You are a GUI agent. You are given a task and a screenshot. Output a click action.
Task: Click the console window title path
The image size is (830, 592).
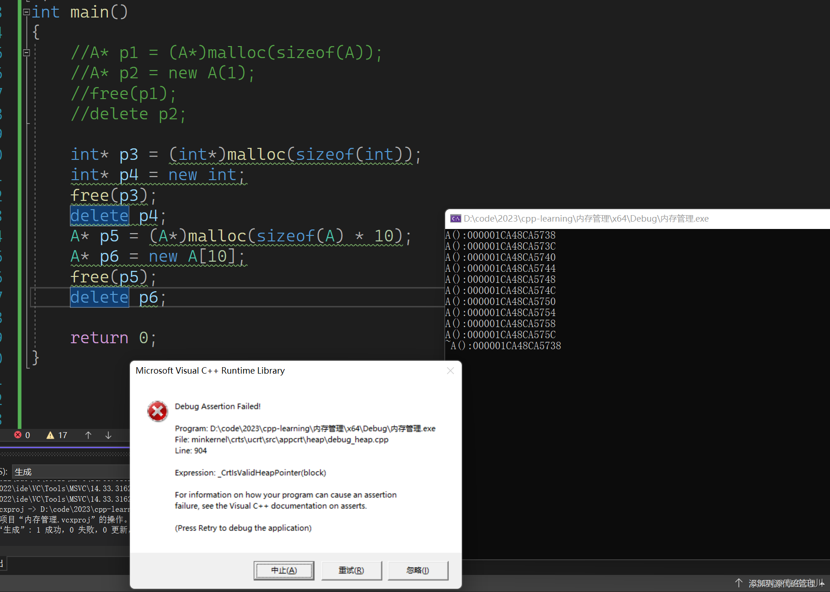[586, 218]
